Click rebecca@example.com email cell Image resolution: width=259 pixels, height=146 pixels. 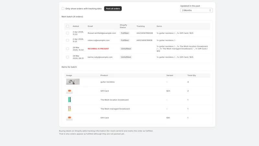pos(99,40)
